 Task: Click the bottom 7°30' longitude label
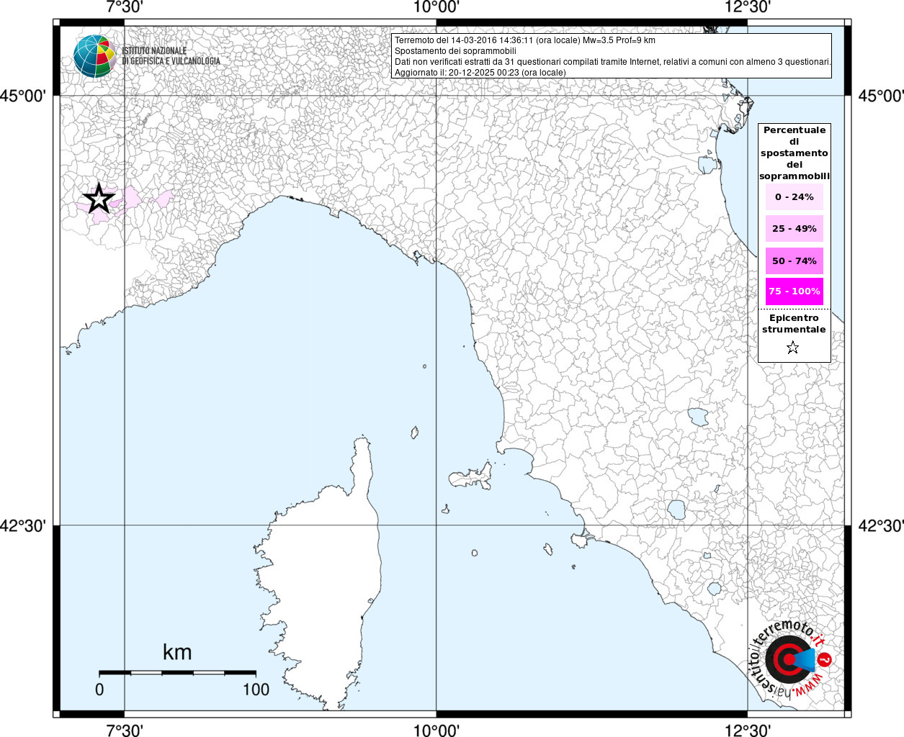pyautogui.click(x=124, y=730)
